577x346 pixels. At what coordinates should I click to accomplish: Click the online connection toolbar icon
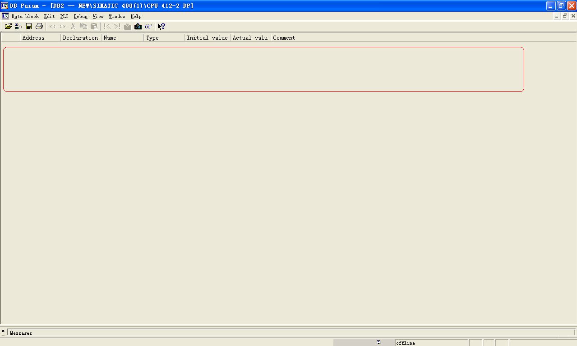[18, 27]
